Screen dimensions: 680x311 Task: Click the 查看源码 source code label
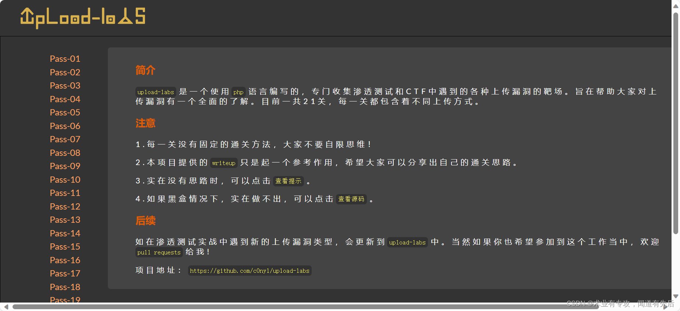click(351, 199)
